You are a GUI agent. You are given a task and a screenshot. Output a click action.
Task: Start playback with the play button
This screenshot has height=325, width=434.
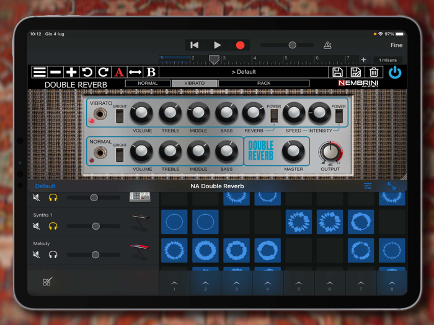point(217,45)
